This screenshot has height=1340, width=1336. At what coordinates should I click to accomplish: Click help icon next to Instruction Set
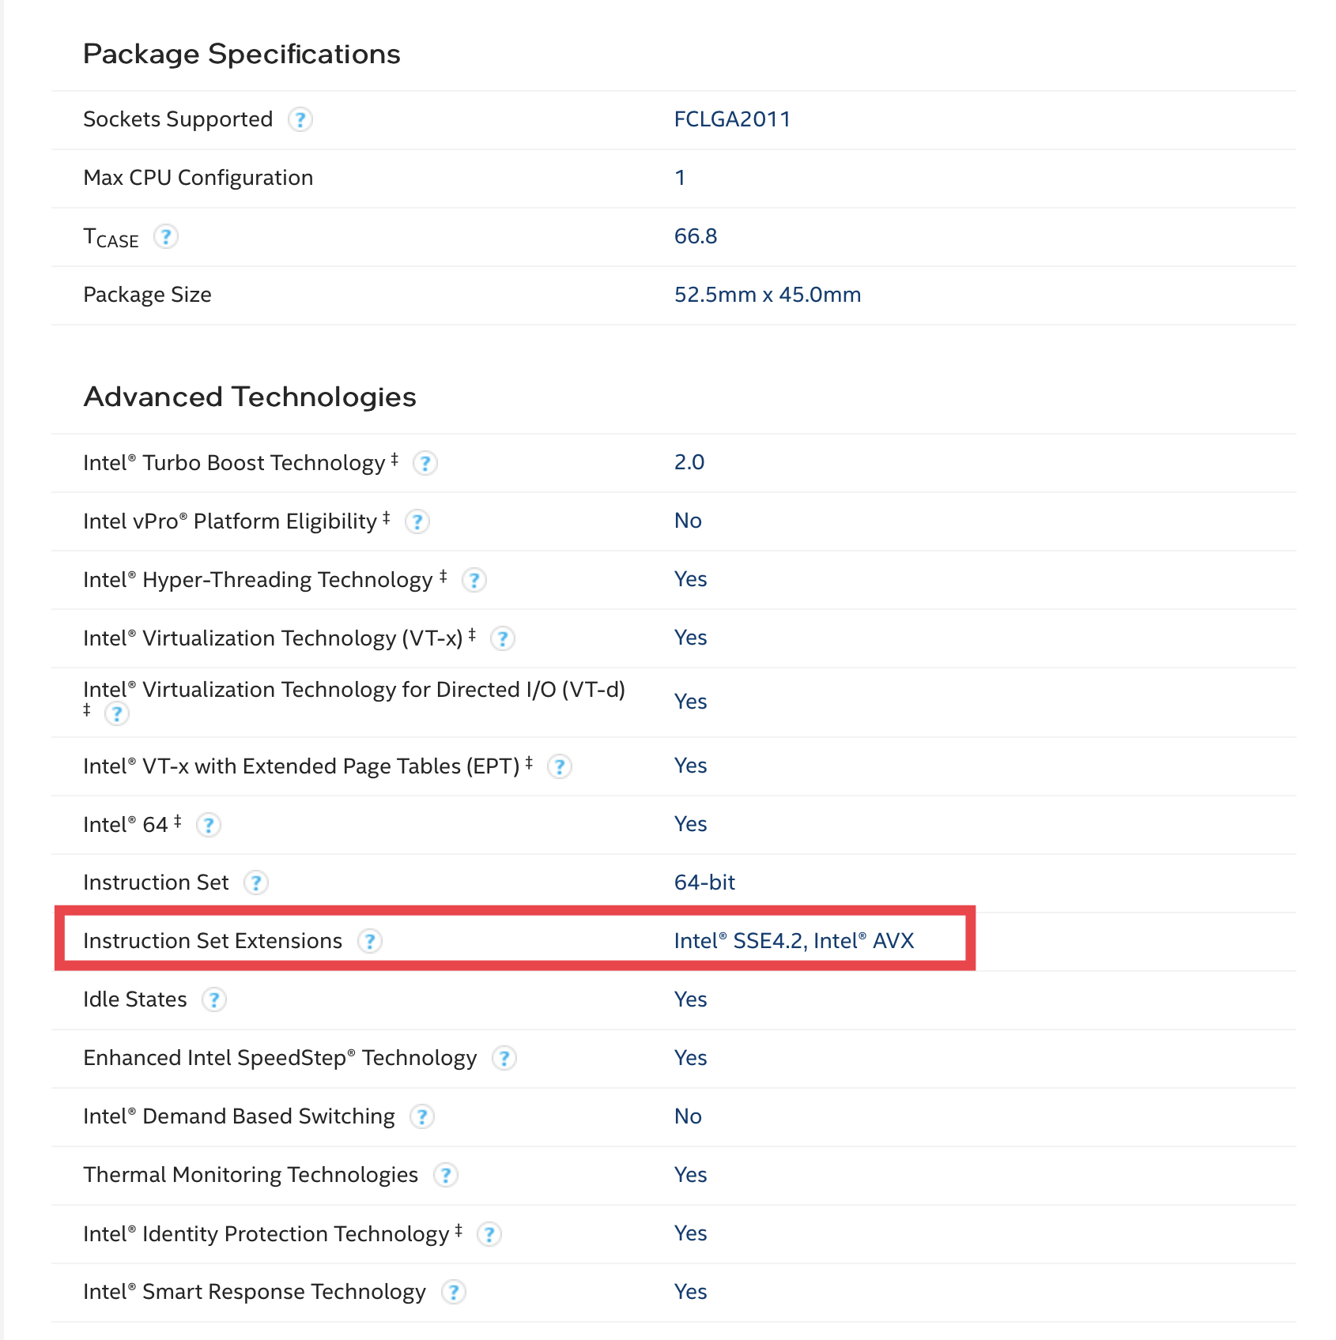[x=255, y=883]
